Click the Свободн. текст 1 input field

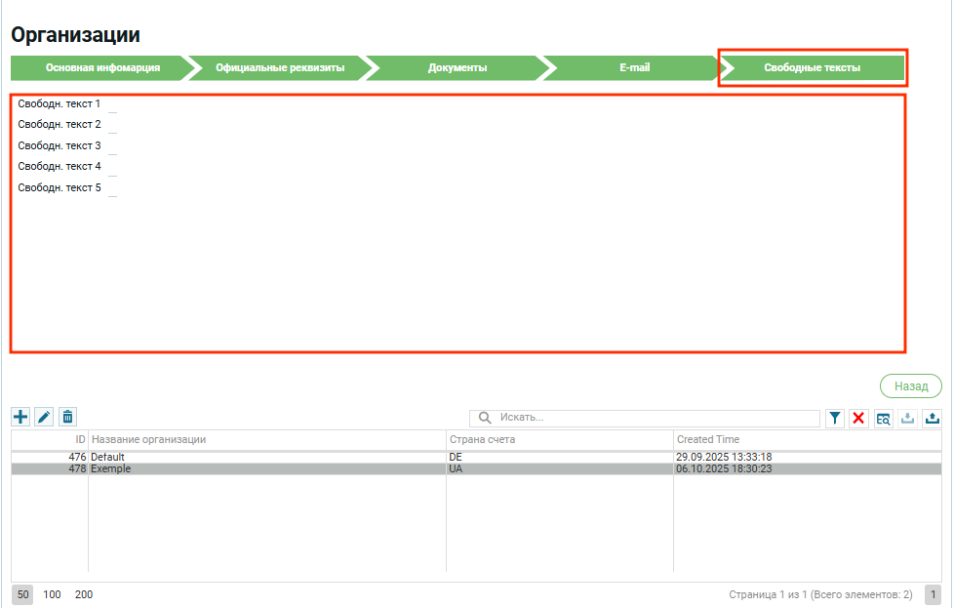tap(112, 103)
